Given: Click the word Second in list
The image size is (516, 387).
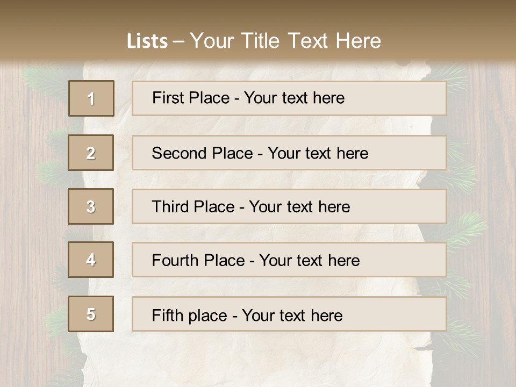Looking at the screenshot, I should [x=179, y=153].
